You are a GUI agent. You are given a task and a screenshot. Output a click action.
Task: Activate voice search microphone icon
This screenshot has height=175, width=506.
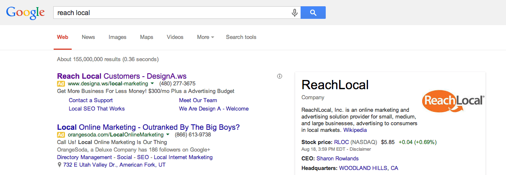[x=295, y=13]
